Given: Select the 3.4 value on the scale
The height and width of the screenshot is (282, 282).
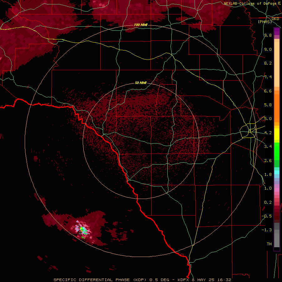Looking at the screenshot, I should point(268,147).
